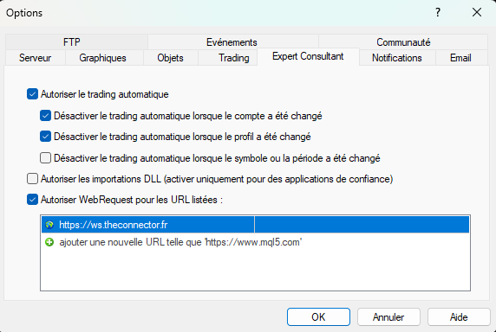Screen dimensions: 496x332
Task: Open the Notifications tab
Action: [x=397, y=58]
